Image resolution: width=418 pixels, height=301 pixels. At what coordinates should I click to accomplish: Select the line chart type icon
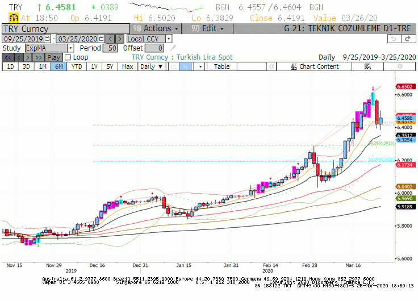click(174, 66)
